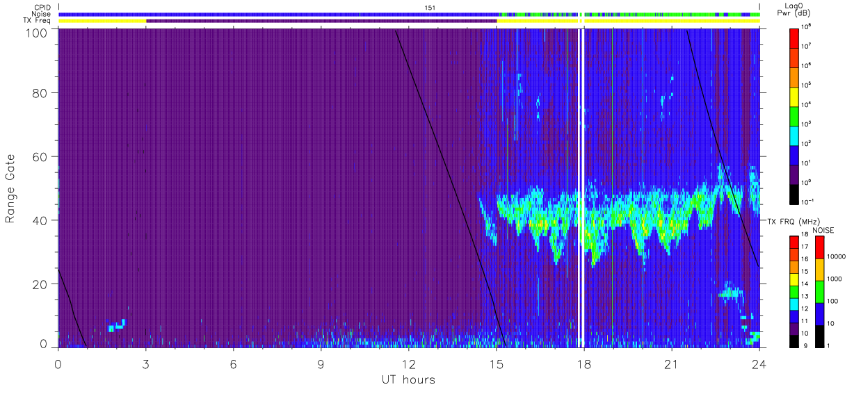This screenshot has width=854, height=394.
Task: Select the 'TX Freq' row label
Action: click(38, 21)
